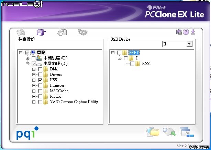Select the ROCK folder name
Screen dimensions: 211x150
[55, 96]
